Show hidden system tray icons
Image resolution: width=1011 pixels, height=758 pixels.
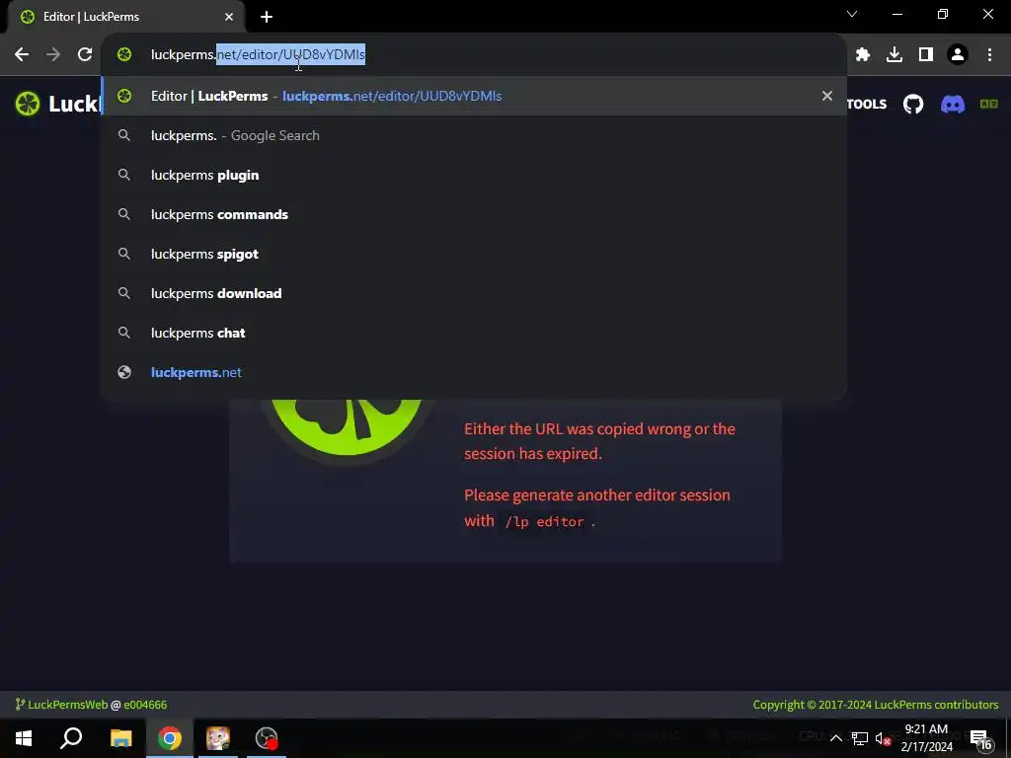tap(835, 738)
